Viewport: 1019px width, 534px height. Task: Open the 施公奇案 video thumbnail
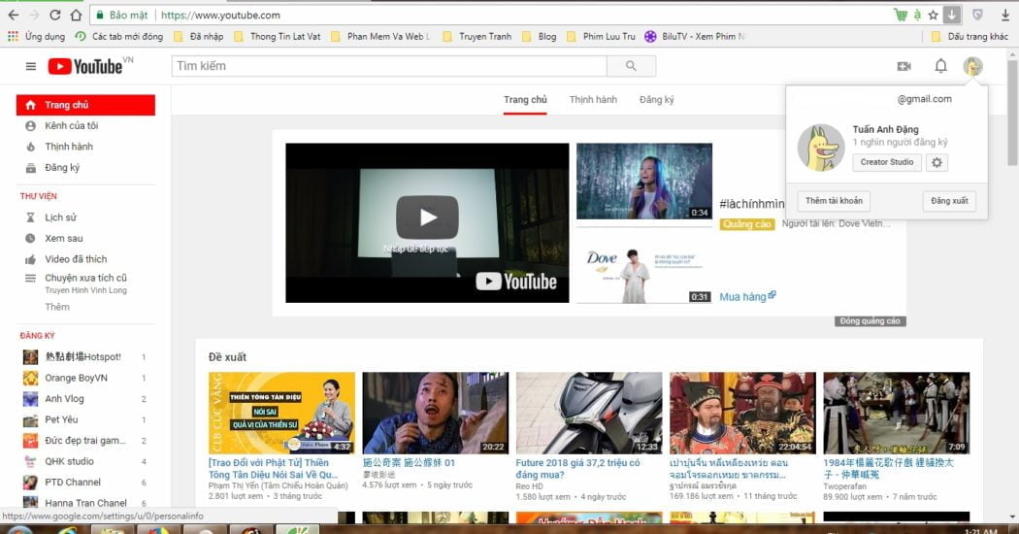pos(436,413)
